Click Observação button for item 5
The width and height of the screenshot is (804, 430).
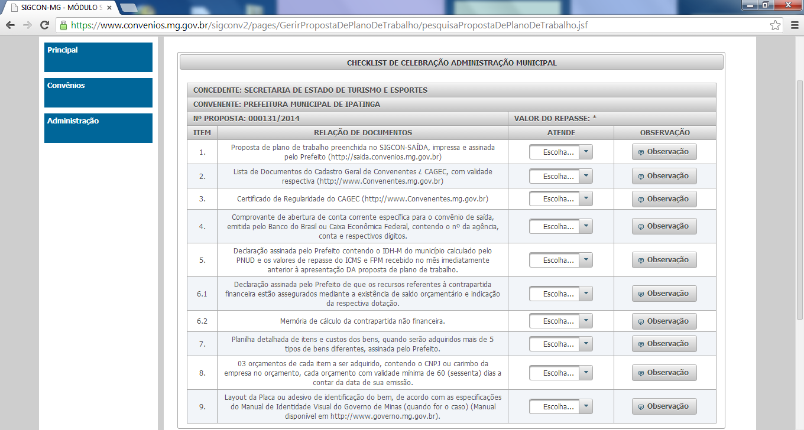click(664, 260)
